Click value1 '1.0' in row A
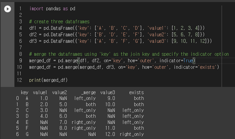Screen dimensions: 235x139 coord(44,98)
